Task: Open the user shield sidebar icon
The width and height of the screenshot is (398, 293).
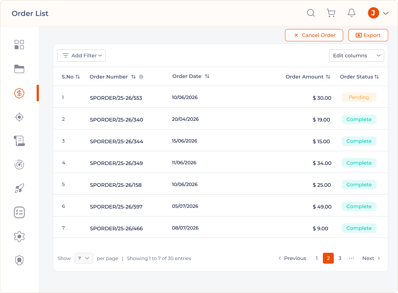Action: point(19,260)
